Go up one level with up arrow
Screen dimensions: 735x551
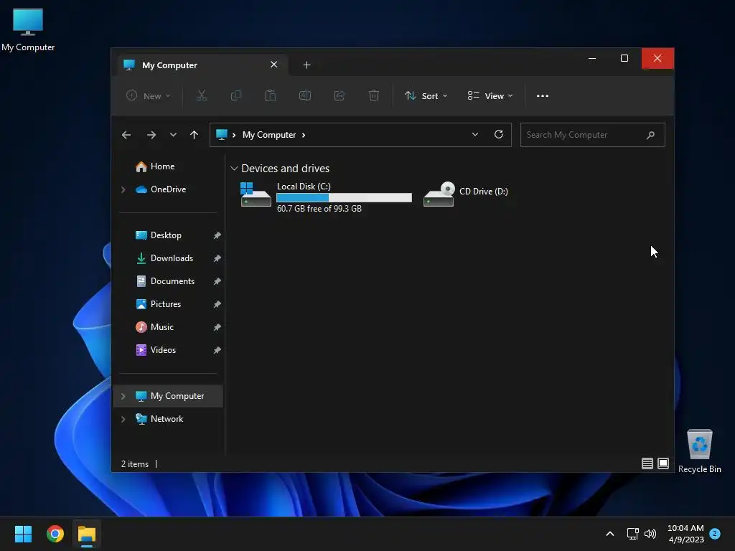[x=194, y=135]
